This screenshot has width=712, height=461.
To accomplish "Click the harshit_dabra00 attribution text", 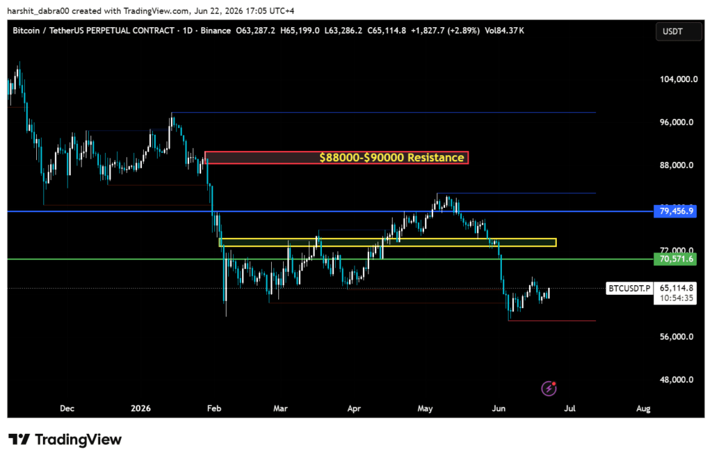I will tap(38, 10).
